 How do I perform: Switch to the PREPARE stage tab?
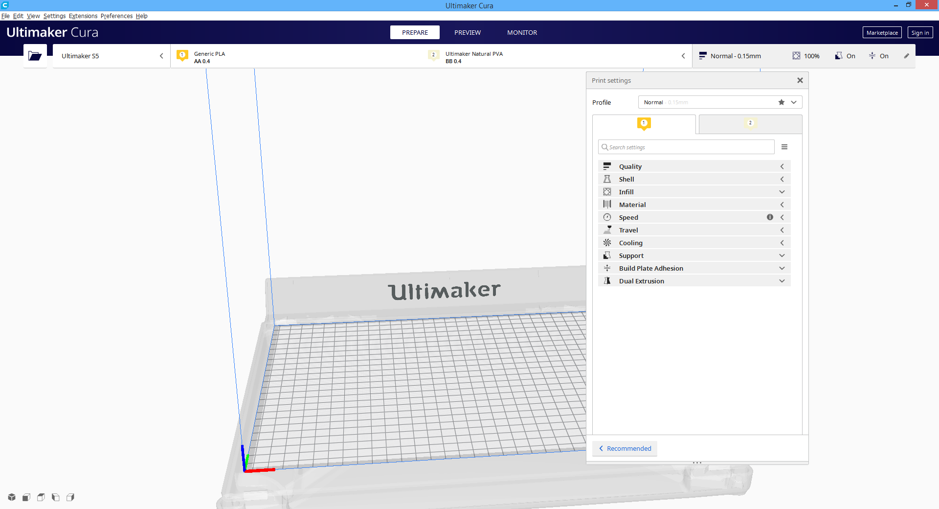(x=415, y=32)
